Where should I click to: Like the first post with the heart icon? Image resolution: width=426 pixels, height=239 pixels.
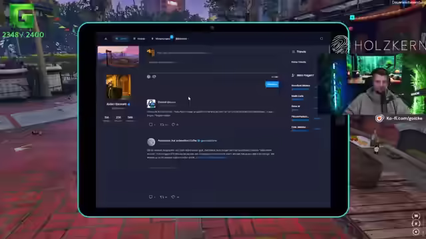click(173, 124)
